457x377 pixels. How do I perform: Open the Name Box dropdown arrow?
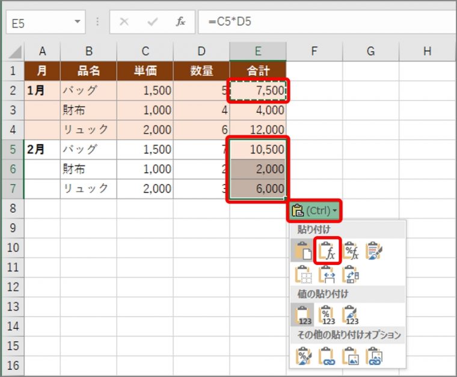(x=77, y=22)
